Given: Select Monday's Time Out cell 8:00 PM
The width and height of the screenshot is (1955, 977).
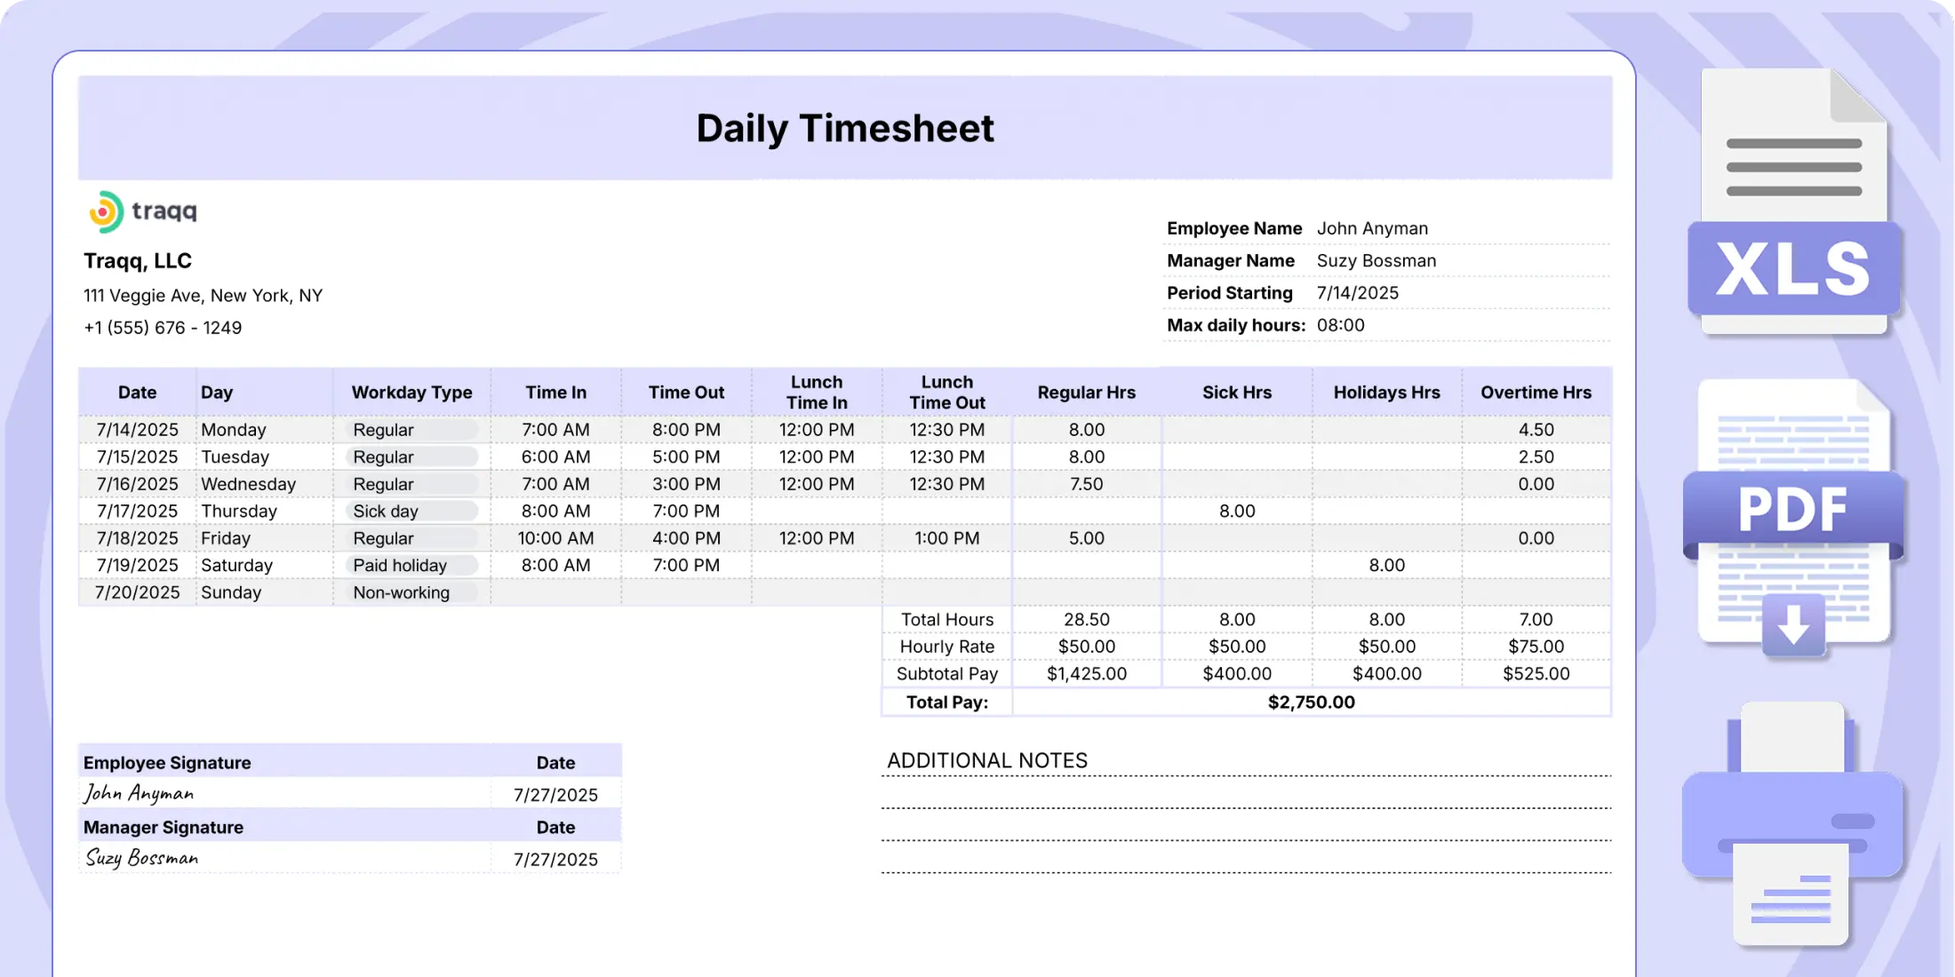Looking at the screenshot, I should pyautogui.click(x=686, y=430).
